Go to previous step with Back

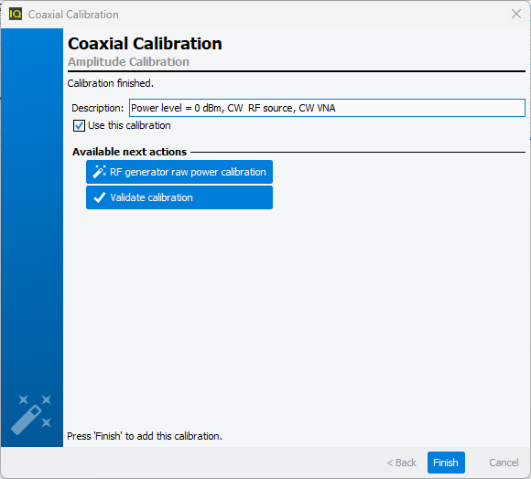tap(401, 463)
